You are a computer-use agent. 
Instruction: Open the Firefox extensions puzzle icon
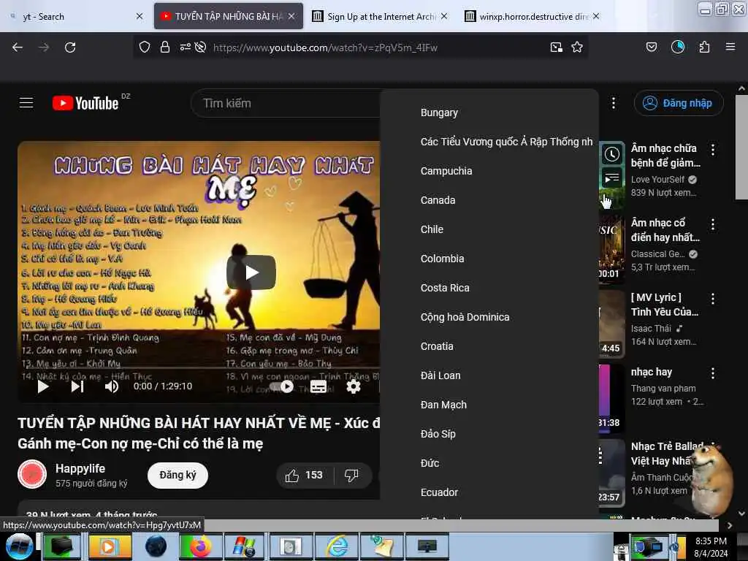704,47
